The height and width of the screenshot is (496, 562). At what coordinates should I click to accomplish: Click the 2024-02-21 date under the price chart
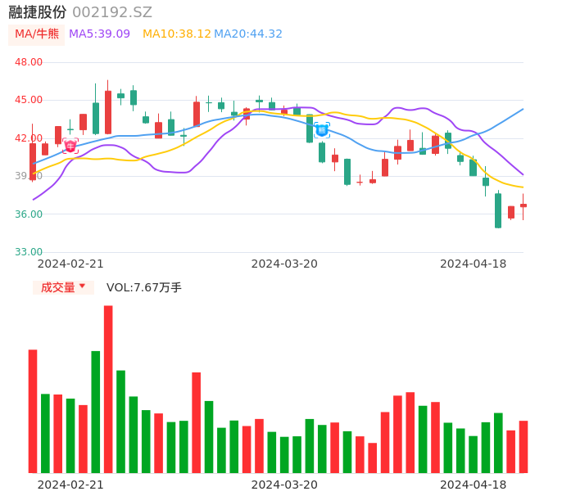(x=70, y=264)
